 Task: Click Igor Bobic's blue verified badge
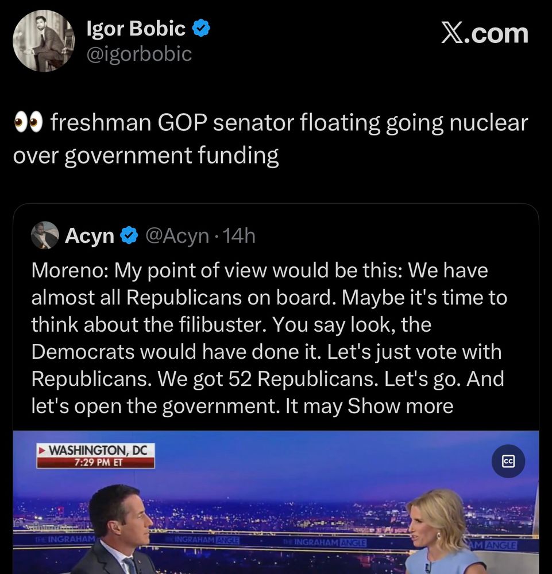[201, 29]
